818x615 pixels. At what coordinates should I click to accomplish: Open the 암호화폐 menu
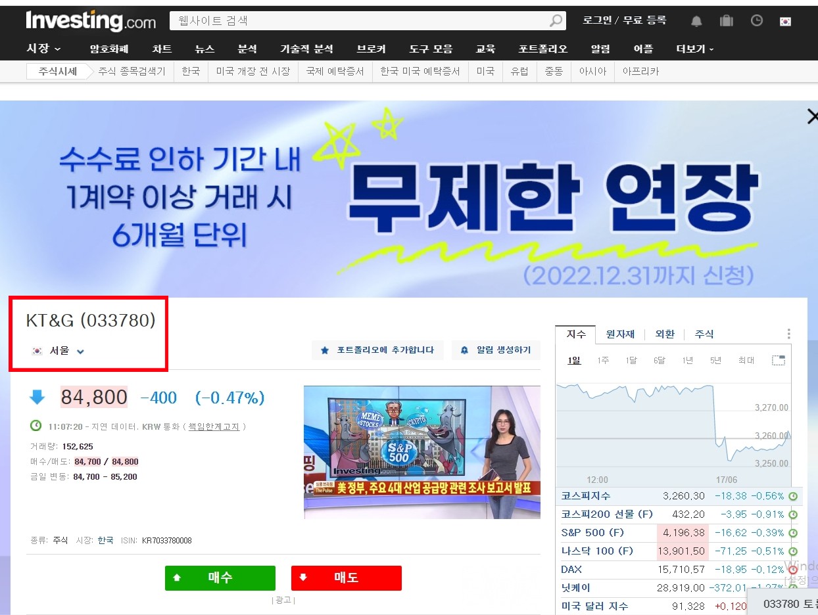point(109,49)
